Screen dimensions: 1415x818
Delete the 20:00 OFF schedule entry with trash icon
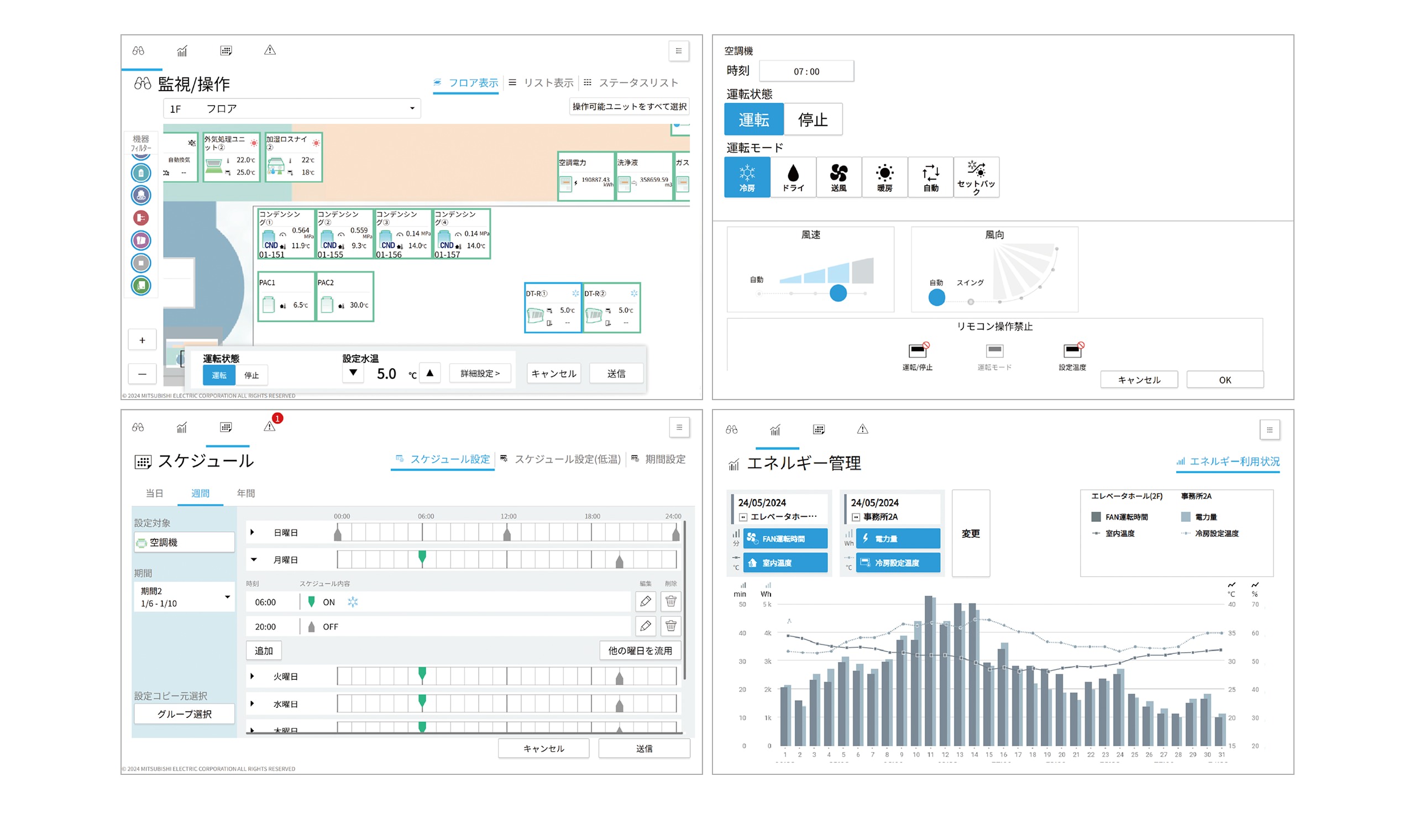click(x=670, y=626)
